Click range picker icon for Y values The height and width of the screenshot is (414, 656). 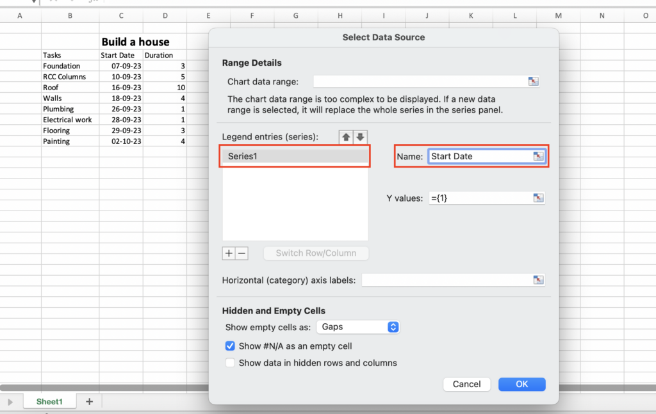[x=538, y=198]
